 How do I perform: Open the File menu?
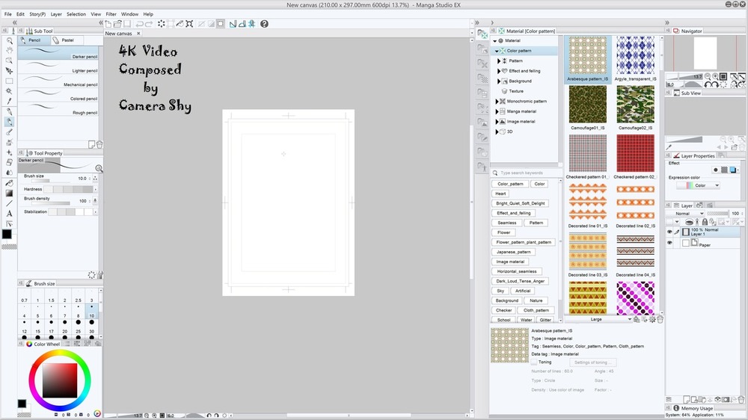pos(8,14)
